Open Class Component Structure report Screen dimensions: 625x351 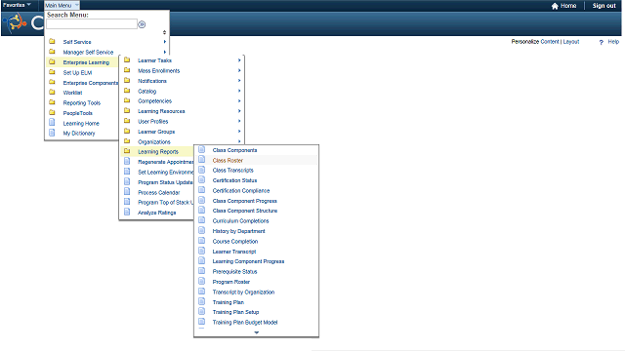245,211
